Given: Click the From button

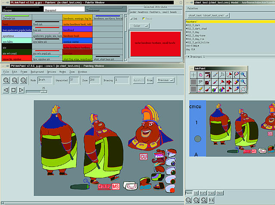Looking at the screenshot, I should (x=150, y=80).
